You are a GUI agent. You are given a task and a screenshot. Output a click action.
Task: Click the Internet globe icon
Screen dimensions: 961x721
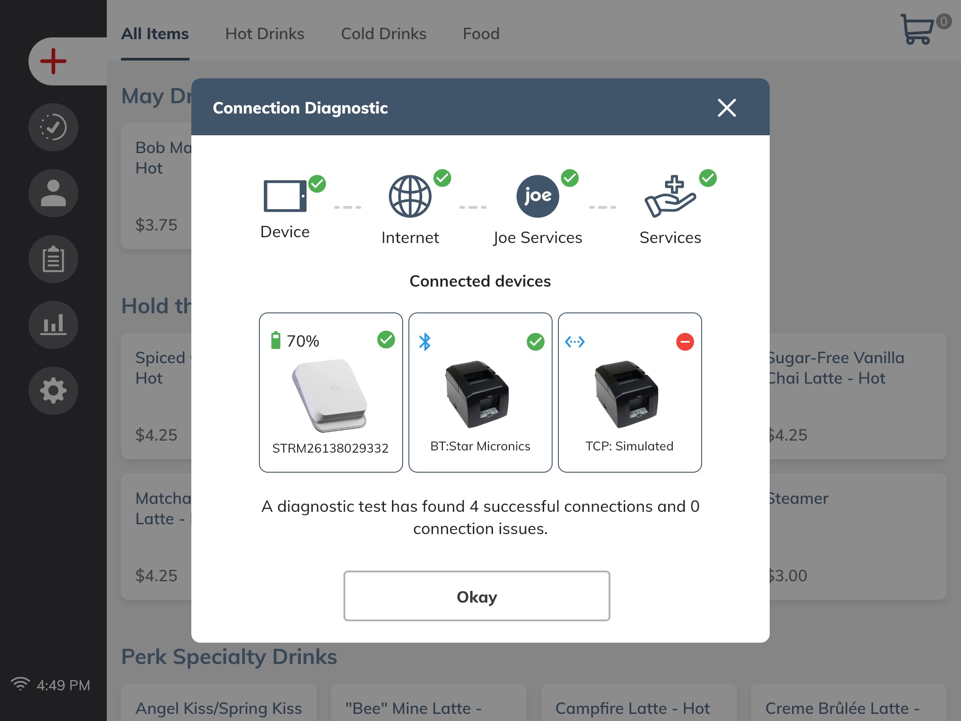pos(410,196)
